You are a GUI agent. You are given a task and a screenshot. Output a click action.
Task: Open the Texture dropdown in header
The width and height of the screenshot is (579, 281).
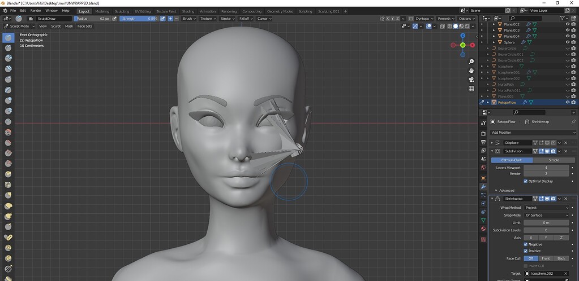coord(208,19)
